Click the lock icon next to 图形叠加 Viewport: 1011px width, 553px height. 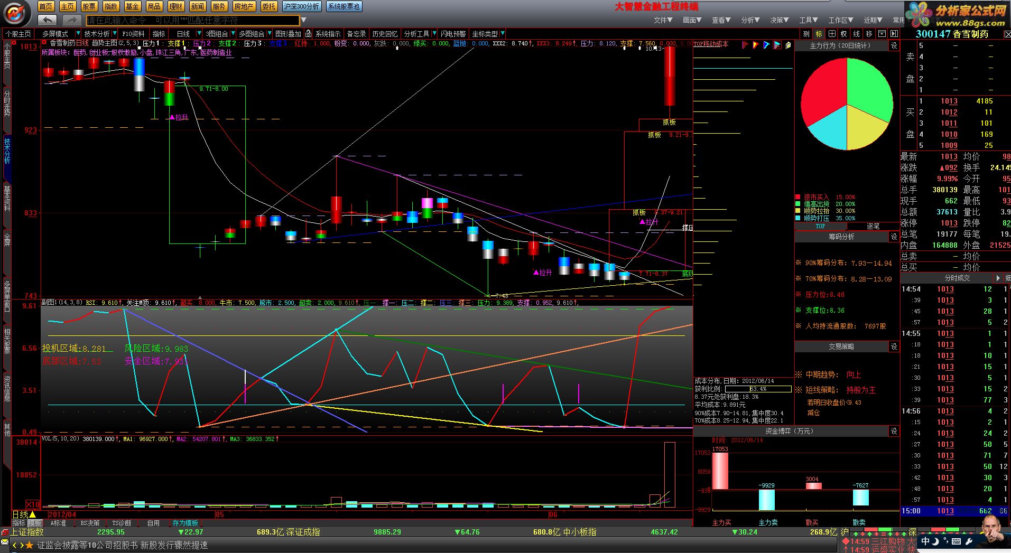309,34
